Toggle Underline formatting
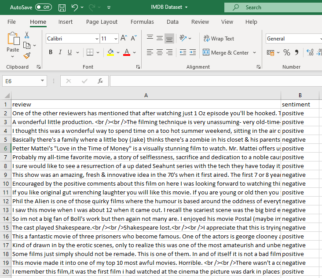The image size is (322, 278). pyautogui.click(x=70, y=52)
